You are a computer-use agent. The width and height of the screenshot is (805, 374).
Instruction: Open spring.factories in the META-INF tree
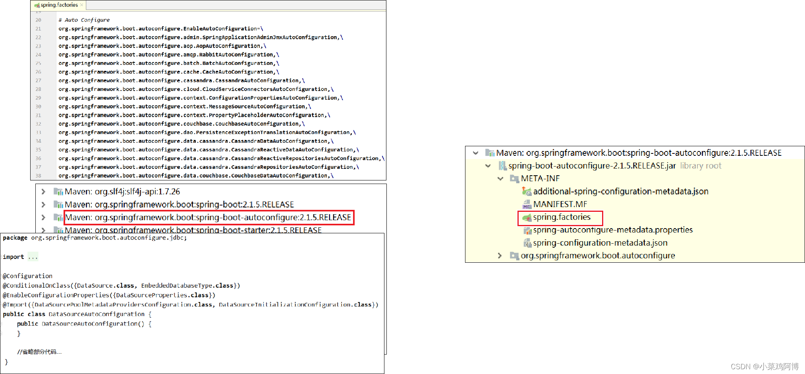562,217
